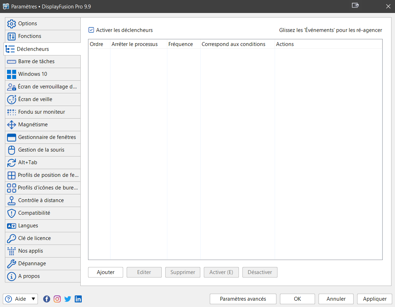This screenshot has height=307, width=395.
Task: Go to the Windows 10 tab
Action: pos(43,74)
